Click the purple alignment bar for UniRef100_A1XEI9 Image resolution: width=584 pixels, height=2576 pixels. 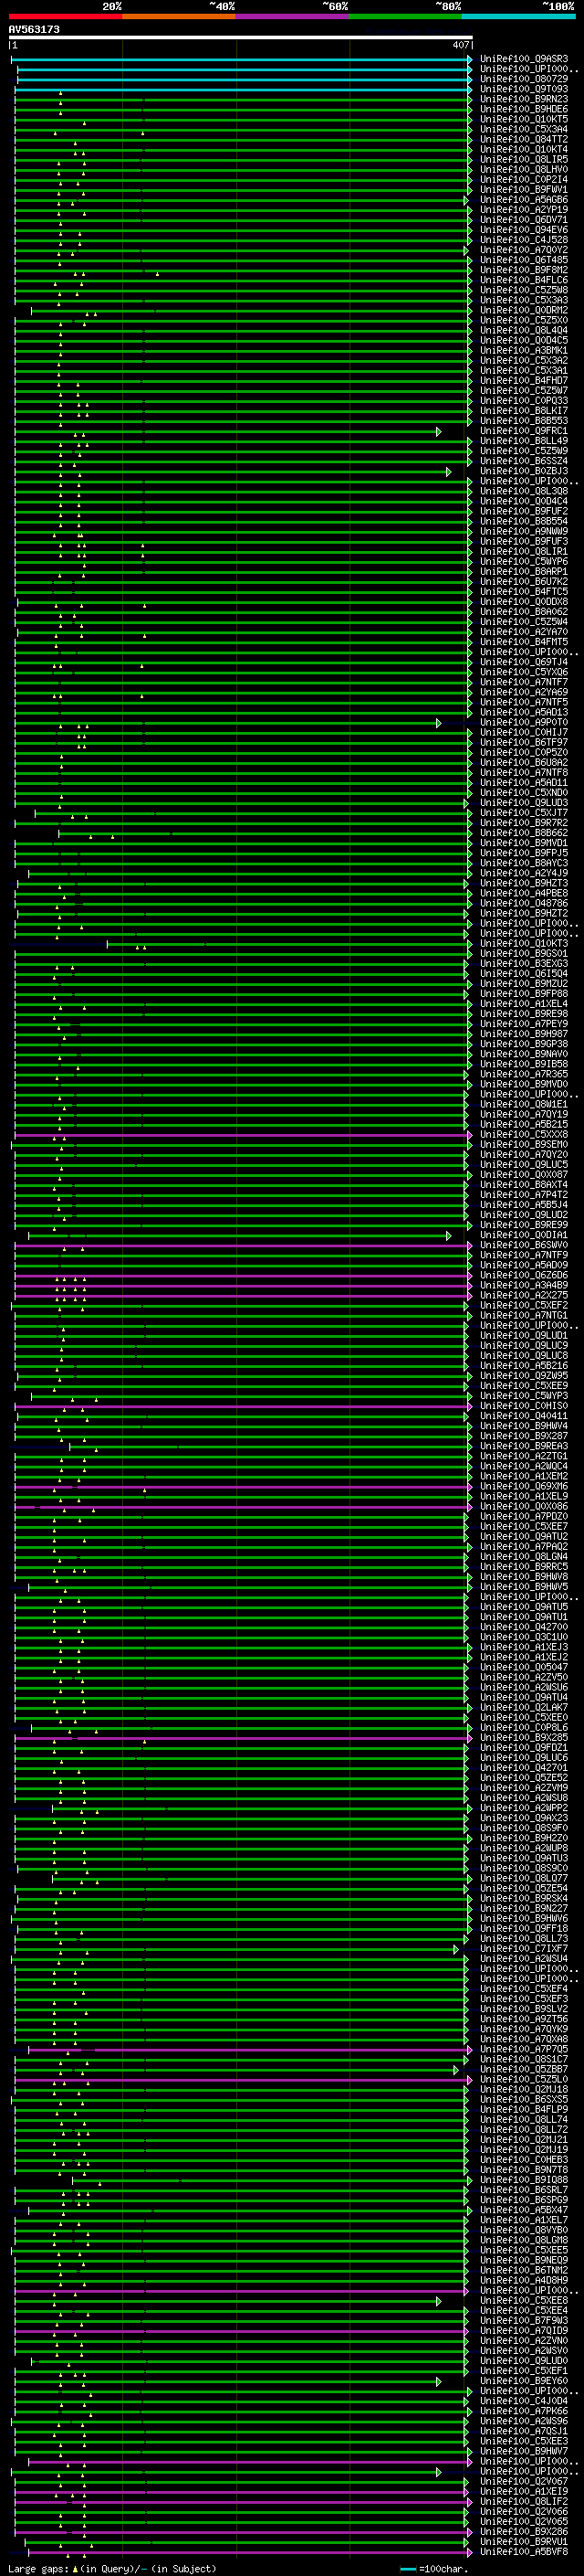241,2492
